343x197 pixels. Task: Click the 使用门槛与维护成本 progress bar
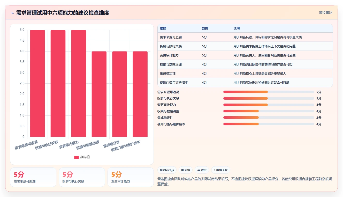[269, 124]
